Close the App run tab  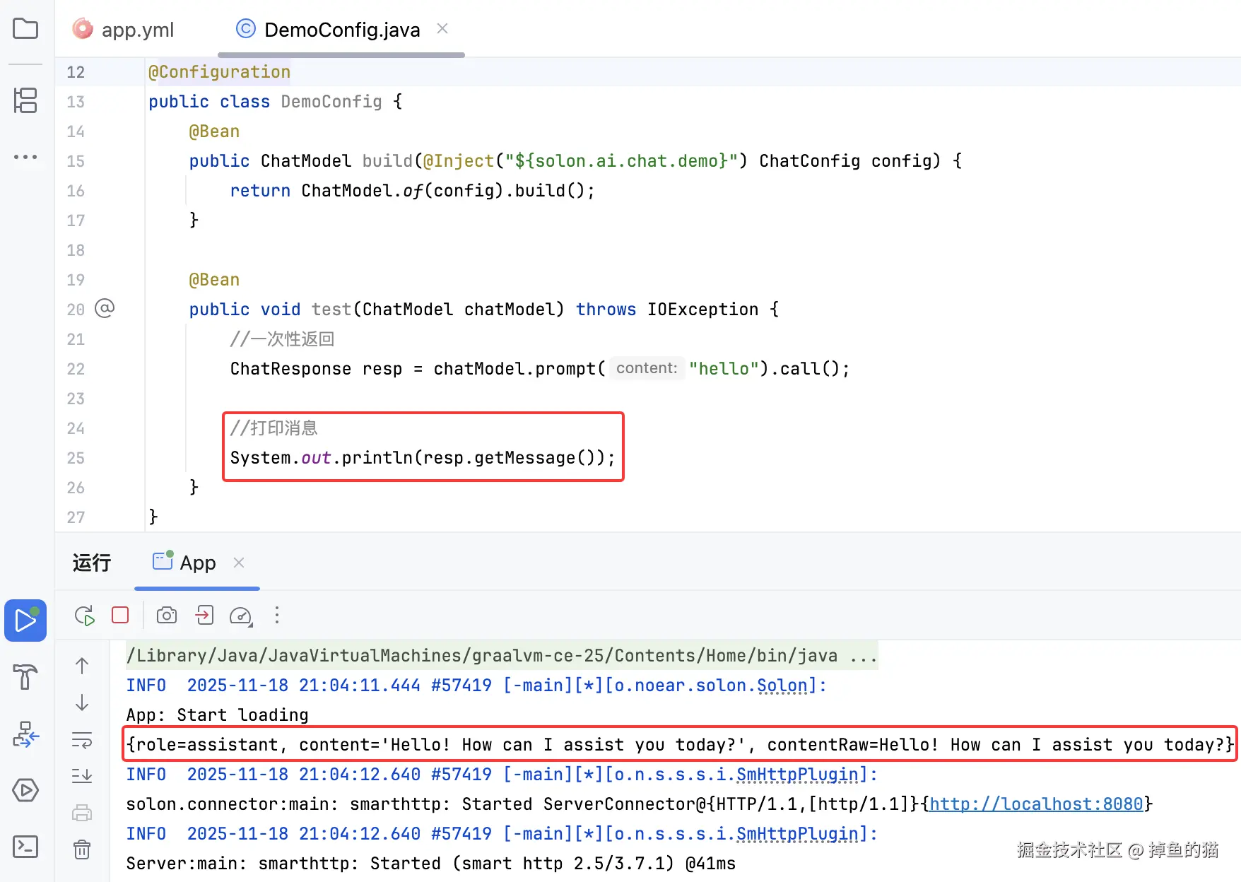click(x=239, y=563)
